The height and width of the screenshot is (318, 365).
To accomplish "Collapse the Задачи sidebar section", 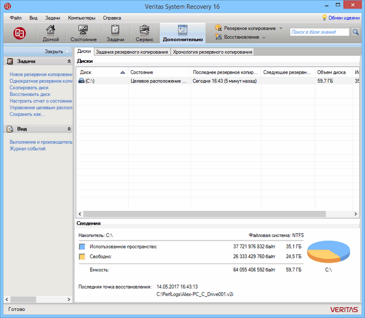I will (69, 61).
